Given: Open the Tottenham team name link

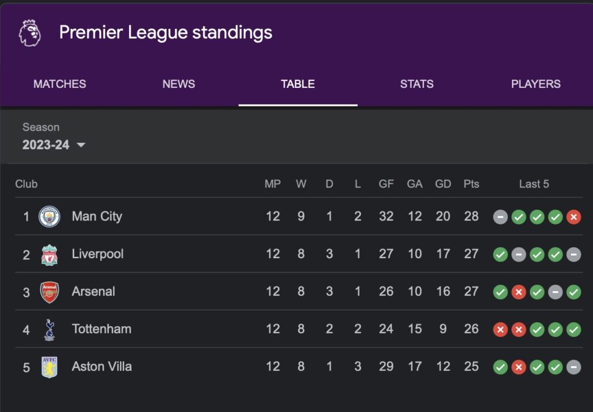Looking at the screenshot, I should [102, 329].
